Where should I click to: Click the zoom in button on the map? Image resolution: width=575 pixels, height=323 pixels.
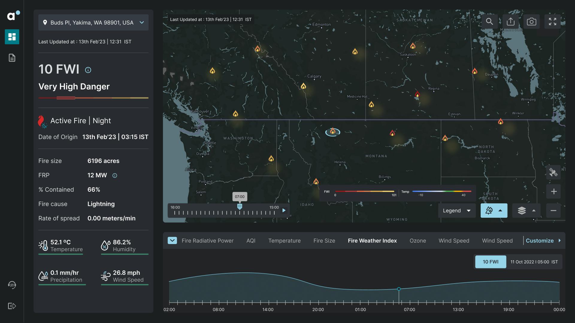point(553,191)
